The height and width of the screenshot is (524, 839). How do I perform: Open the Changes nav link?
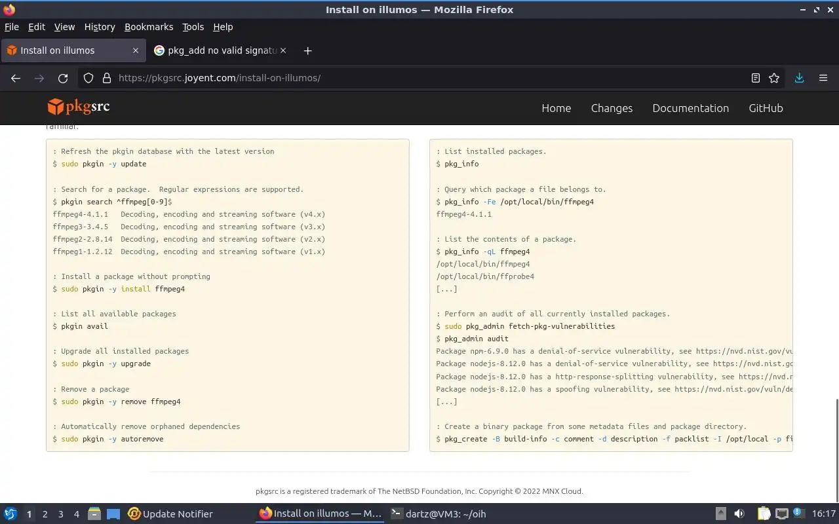click(x=612, y=108)
